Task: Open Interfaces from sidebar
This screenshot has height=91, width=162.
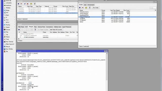Action: click(8, 5)
